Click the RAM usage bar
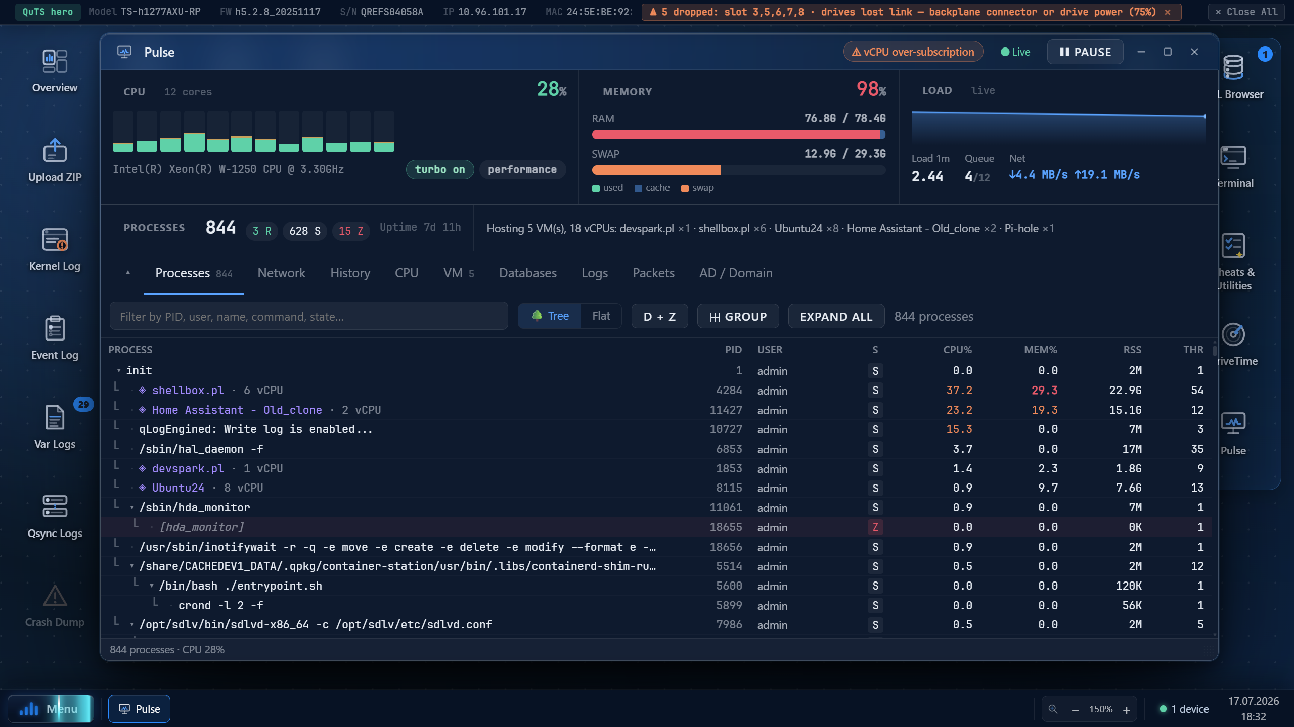This screenshot has width=1294, height=727. pyautogui.click(x=738, y=135)
